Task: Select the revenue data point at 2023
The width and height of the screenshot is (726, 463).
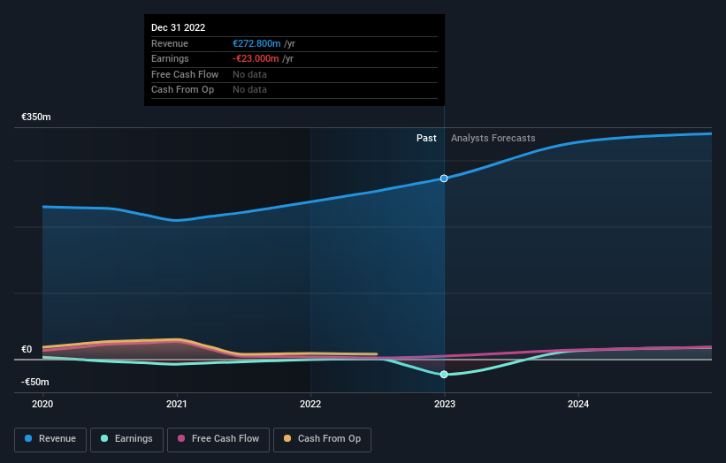Action: 444,178
